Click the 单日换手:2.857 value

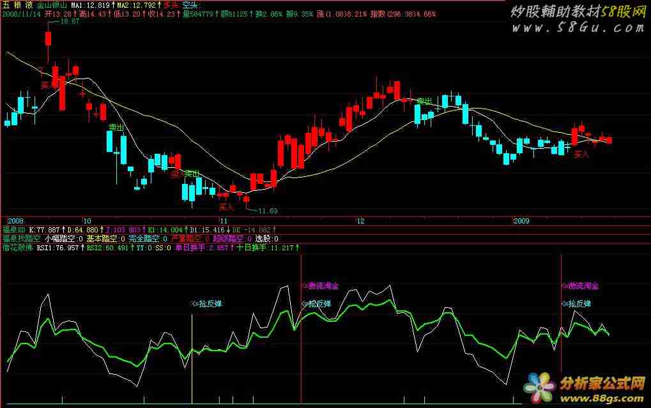[x=202, y=248]
